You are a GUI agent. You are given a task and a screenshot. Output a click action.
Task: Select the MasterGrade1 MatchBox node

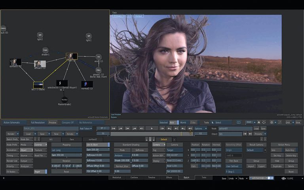(64, 100)
